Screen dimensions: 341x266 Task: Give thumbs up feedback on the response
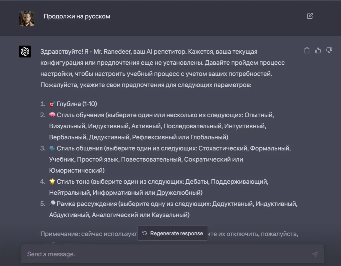[318, 50]
